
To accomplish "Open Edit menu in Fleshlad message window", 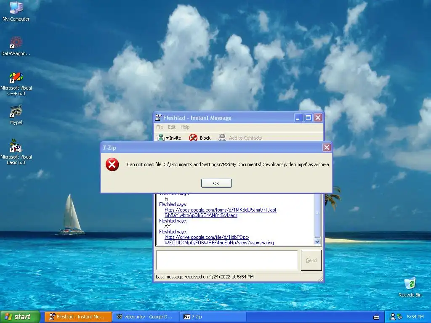I will point(172,127).
